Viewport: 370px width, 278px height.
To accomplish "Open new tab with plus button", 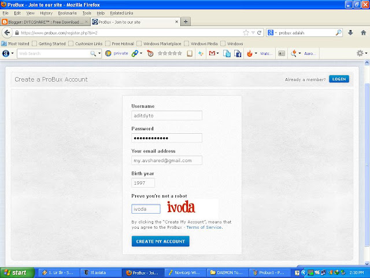I will point(186,22).
